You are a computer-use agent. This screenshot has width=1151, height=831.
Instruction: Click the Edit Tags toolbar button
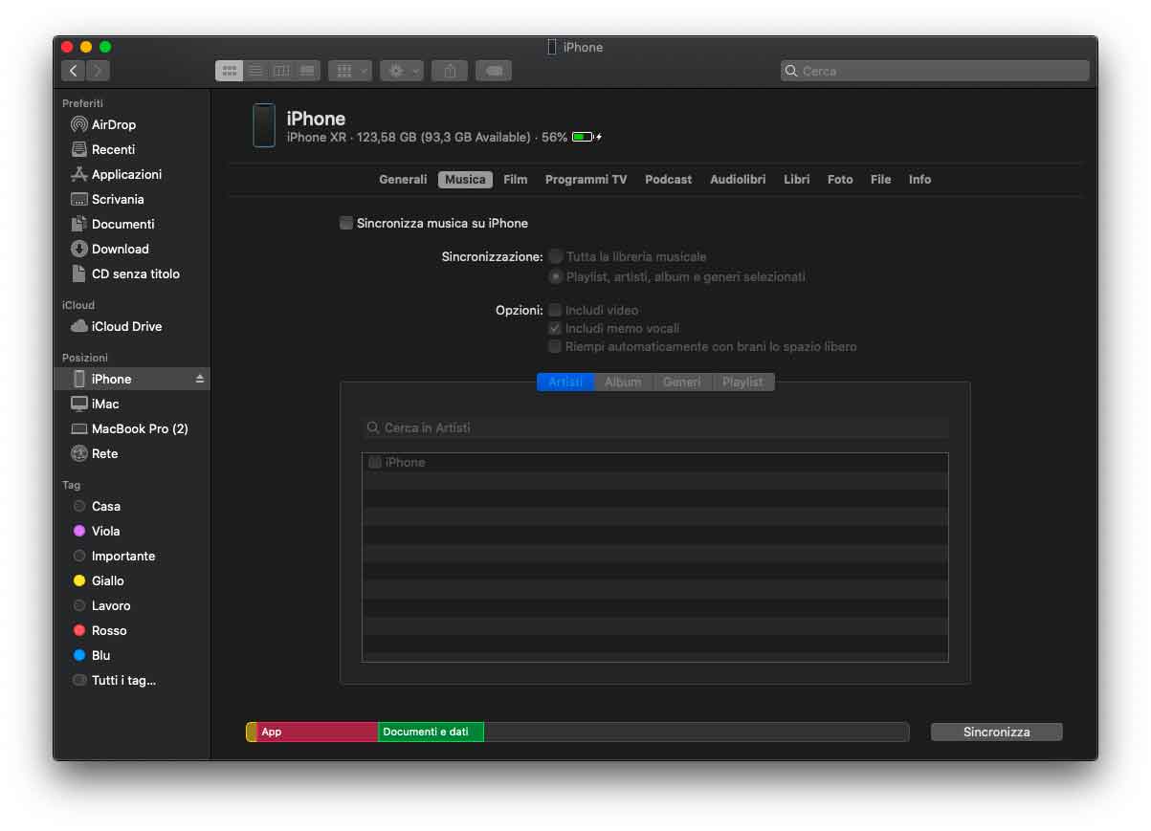point(494,71)
